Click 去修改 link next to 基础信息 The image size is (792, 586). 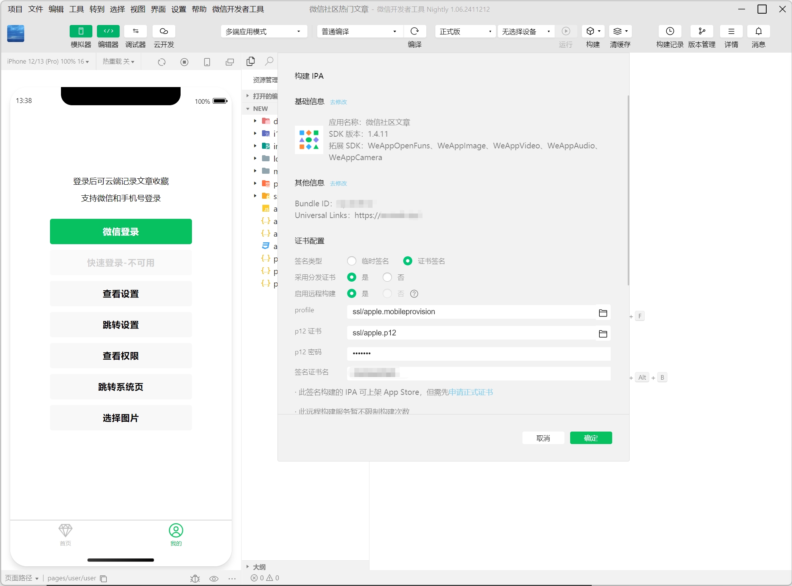338,102
